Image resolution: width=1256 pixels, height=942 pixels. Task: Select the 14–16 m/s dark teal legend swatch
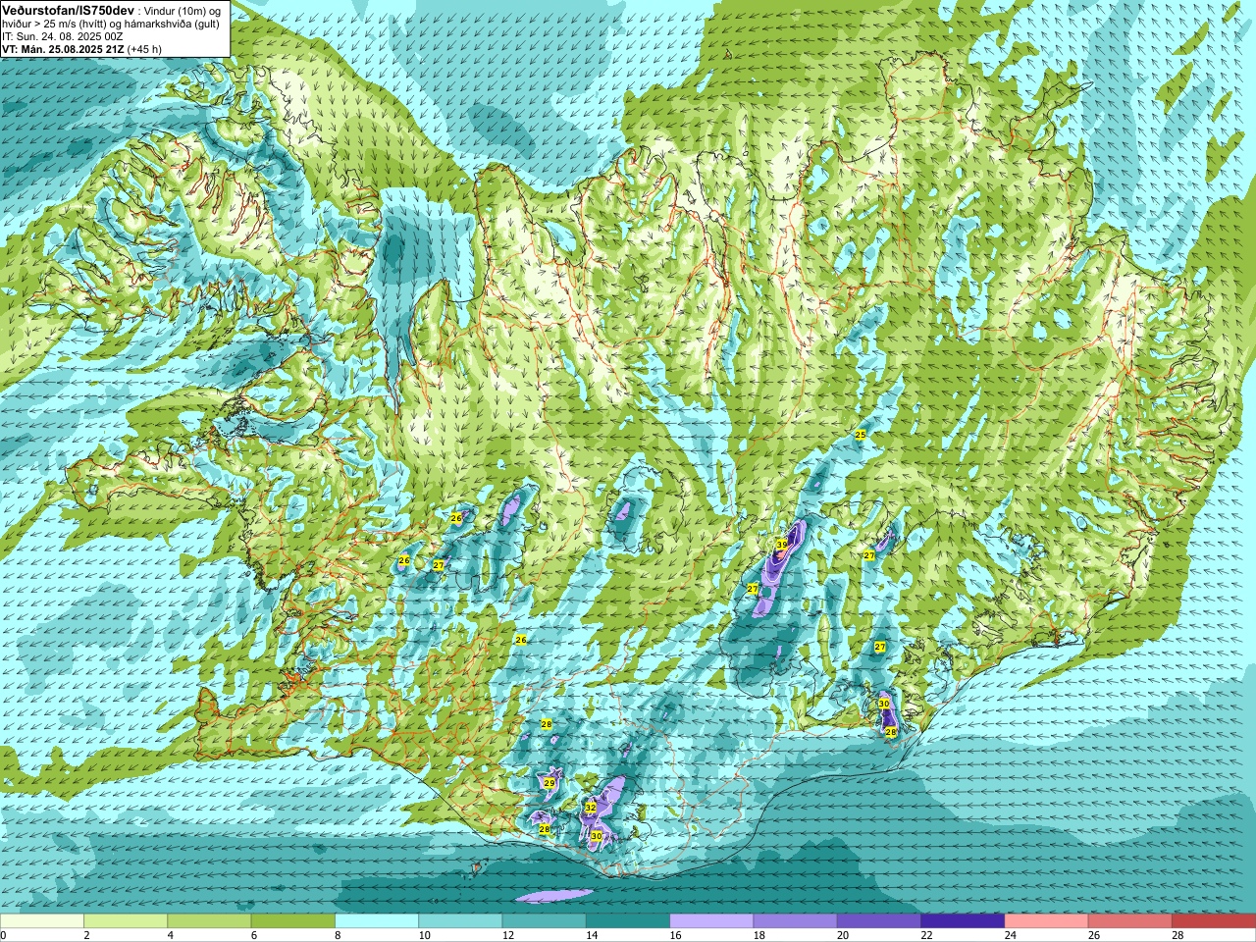pyautogui.click(x=628, y=921)
